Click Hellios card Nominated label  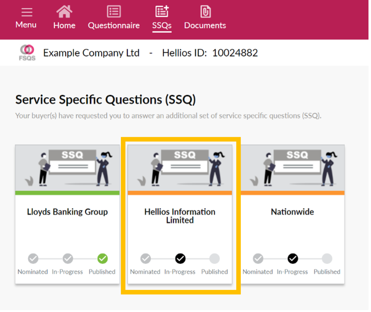tap(145, 272)
